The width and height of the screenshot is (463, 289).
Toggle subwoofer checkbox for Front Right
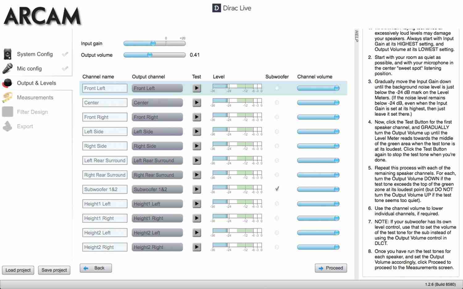[277, 117]
